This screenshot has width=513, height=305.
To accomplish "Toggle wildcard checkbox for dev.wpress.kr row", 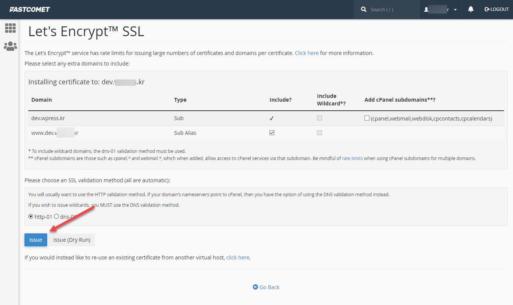I will pyautogui.click(x=319, y=118).
